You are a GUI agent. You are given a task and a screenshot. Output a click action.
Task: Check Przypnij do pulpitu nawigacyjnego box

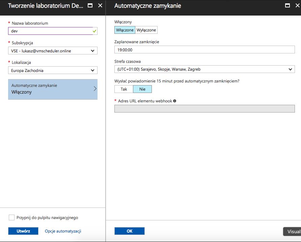click(x=12, y=218)
